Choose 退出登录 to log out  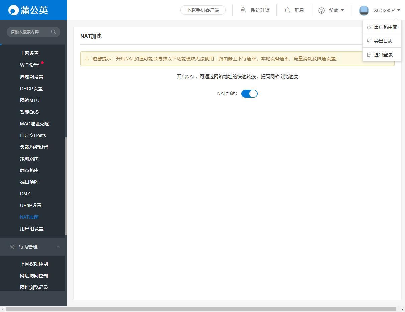tap(383, 55)
